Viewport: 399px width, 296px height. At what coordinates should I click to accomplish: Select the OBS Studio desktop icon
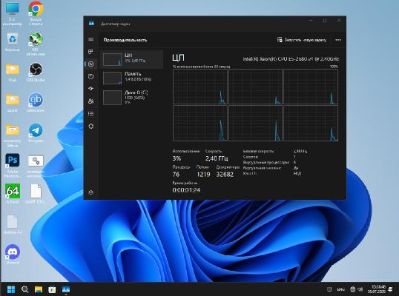[x=36, y=72]
